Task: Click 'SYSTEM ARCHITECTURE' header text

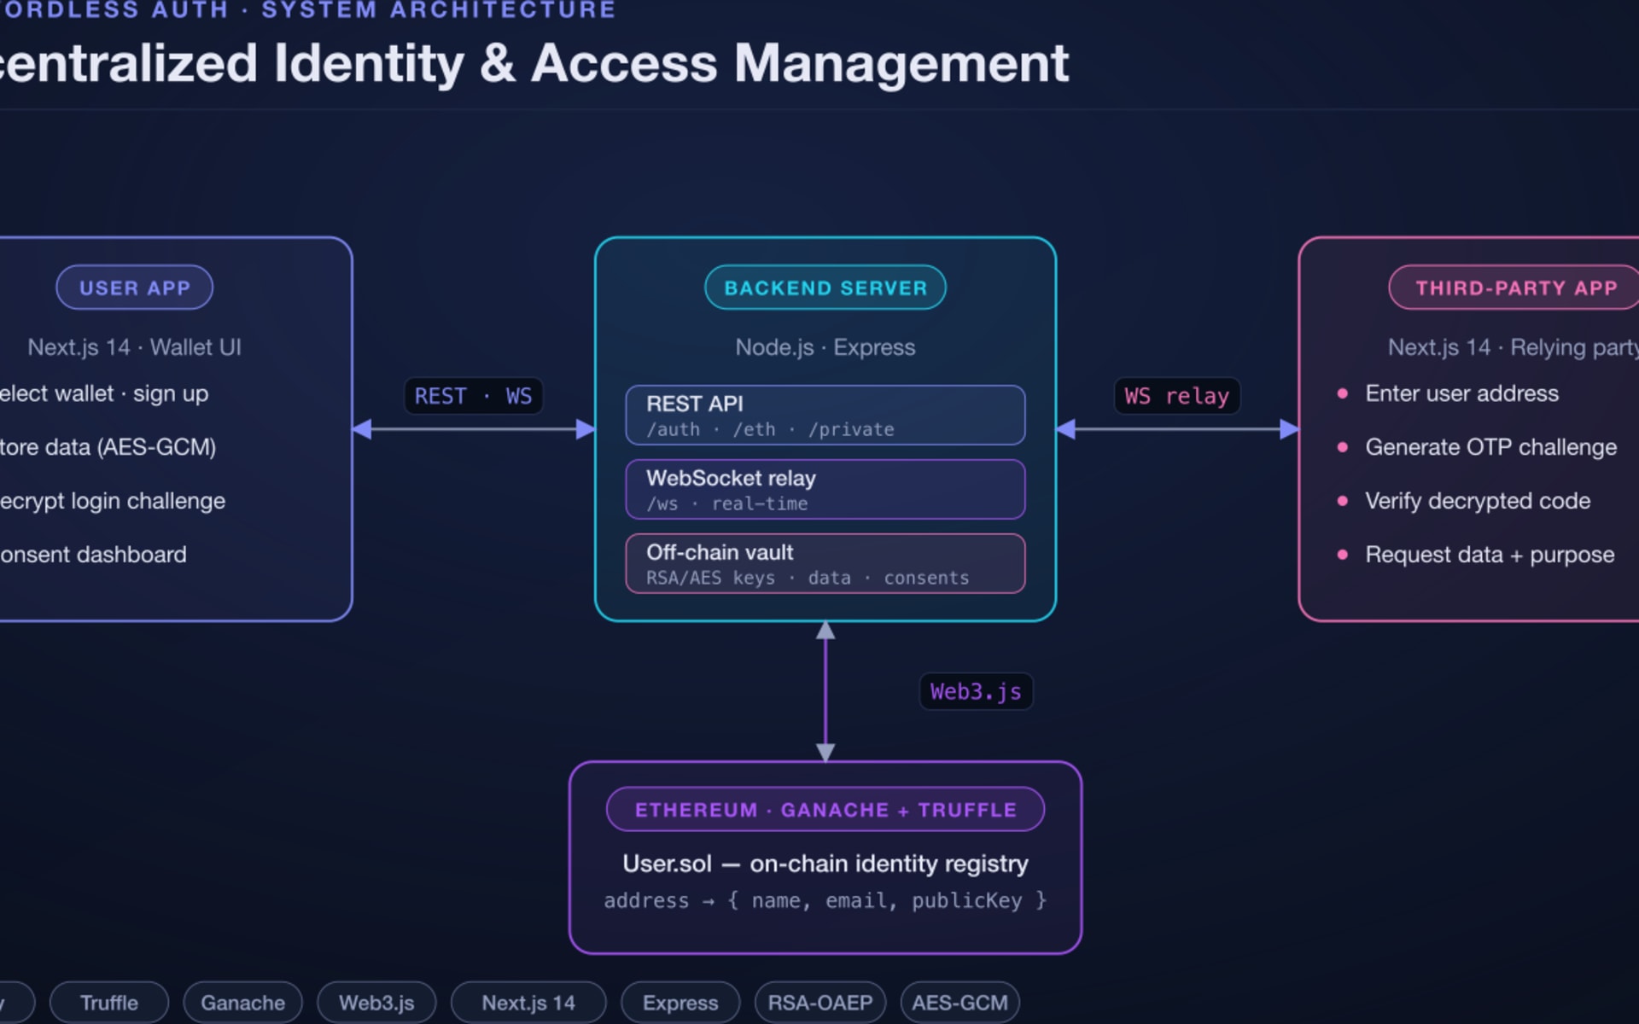Action: (439, 10)
